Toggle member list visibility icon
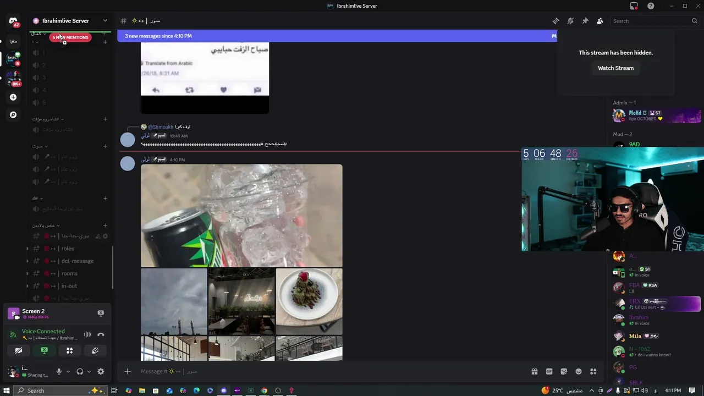The height and width of the screenshot is (396, 704). click(600, 21)
